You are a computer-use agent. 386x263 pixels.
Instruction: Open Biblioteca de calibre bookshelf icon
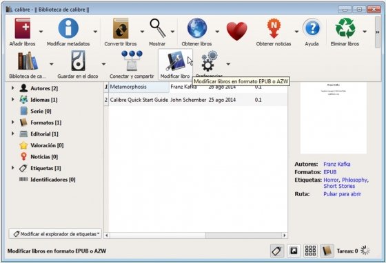tap(28, 61)
